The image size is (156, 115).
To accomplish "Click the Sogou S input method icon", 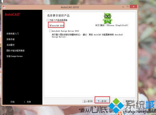I will 120,113.
